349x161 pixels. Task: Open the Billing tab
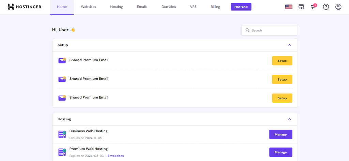click(215, 7)
